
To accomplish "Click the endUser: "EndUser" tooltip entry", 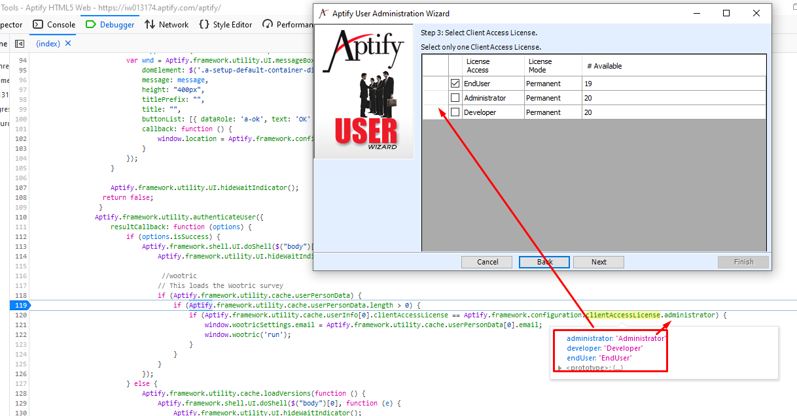I will tap(599, 358).
